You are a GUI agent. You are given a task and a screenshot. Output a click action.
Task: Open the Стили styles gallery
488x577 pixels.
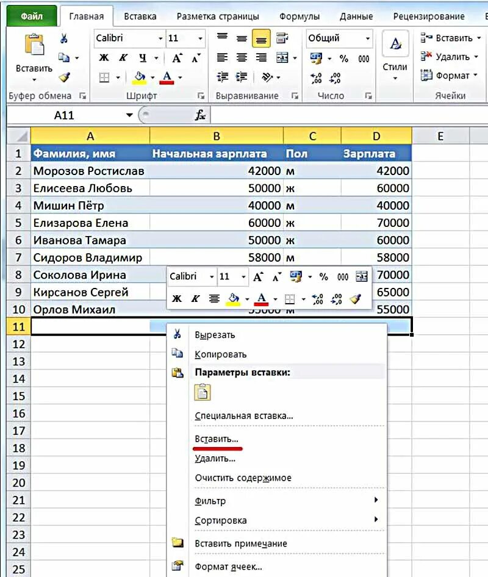pos(395,56)
